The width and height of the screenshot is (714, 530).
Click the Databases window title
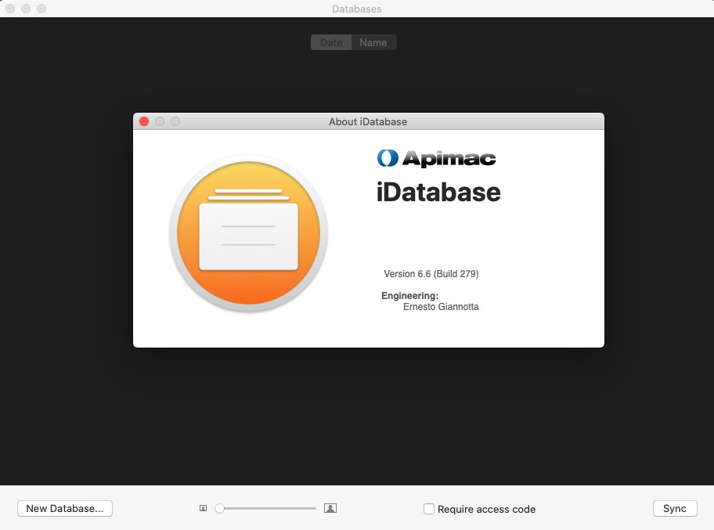pos(356,9)
